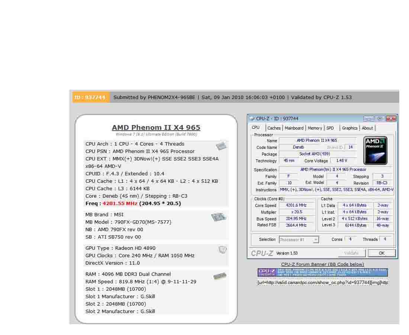Open the Memory tab
The width and height of the screenshot is (409, 335).
pos(315,128)
